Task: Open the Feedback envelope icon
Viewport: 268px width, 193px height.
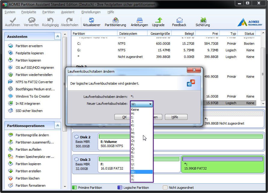Action: tap(179, 20)
